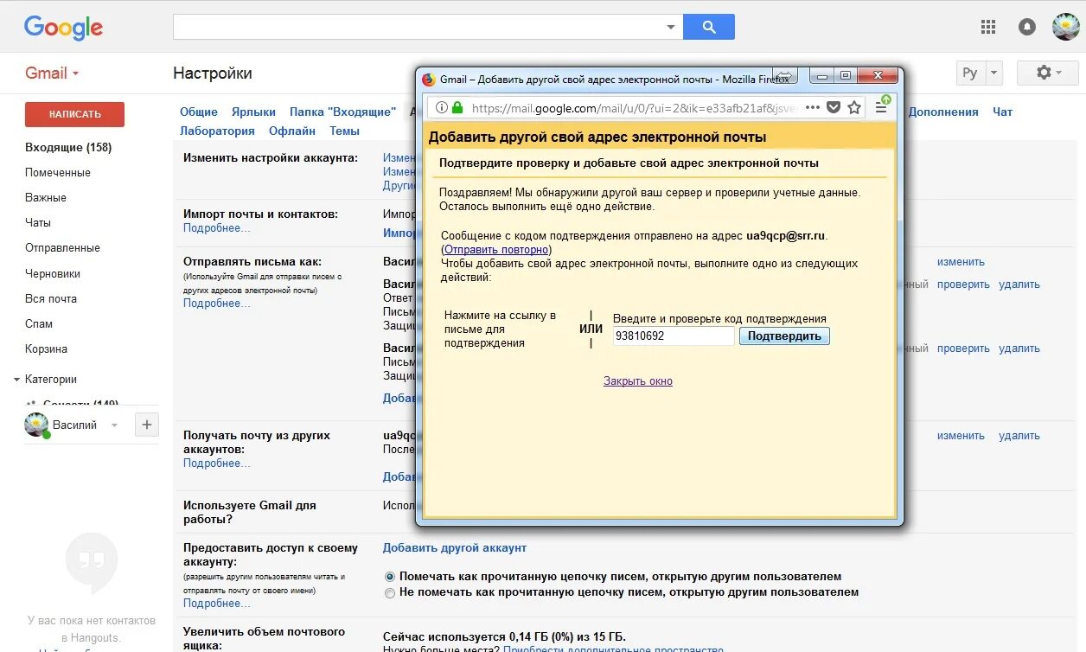Click the Закрыть окно link
The image size is (1086, 652).
[x=638, y=381]
